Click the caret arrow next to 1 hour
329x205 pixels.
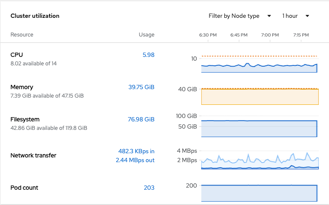(x=307, y=16)
